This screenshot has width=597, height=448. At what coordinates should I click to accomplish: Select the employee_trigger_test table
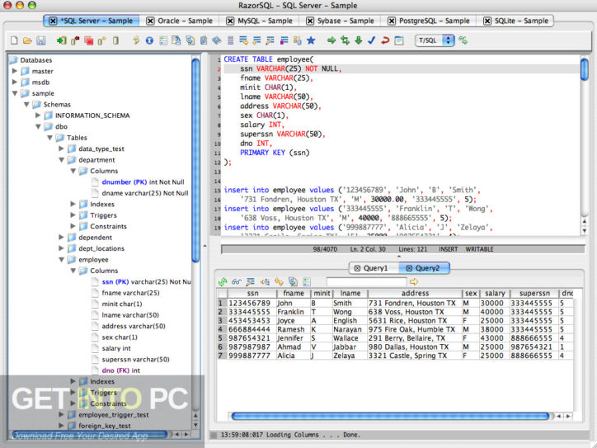[x=114, y=415]
